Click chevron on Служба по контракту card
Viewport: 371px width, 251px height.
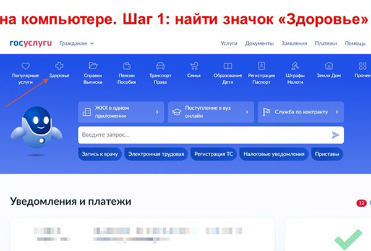(337, 112)
